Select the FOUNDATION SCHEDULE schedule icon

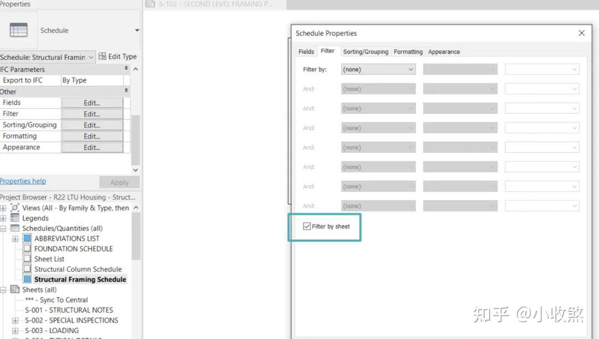26,248
